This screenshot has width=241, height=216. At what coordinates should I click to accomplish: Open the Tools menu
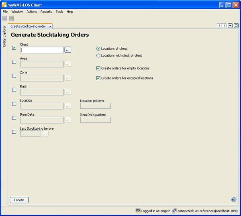[x=59, y=12]
